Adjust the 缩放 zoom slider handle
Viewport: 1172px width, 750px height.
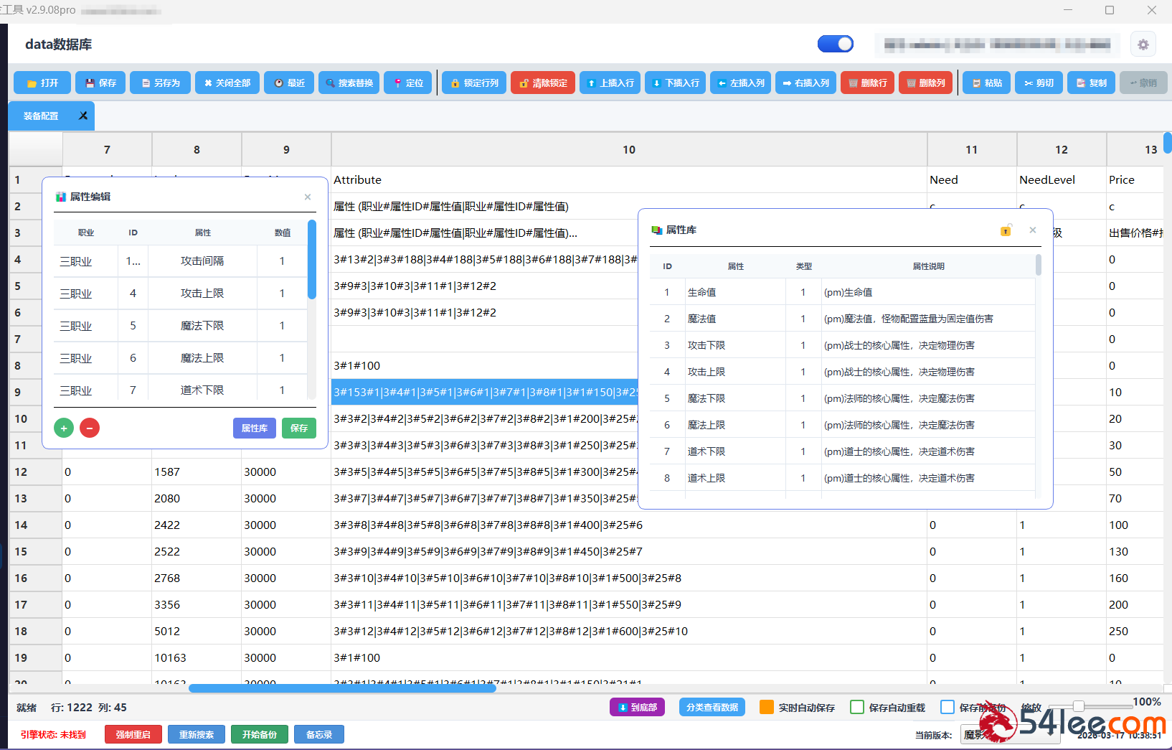click(x=1078, y=706)
